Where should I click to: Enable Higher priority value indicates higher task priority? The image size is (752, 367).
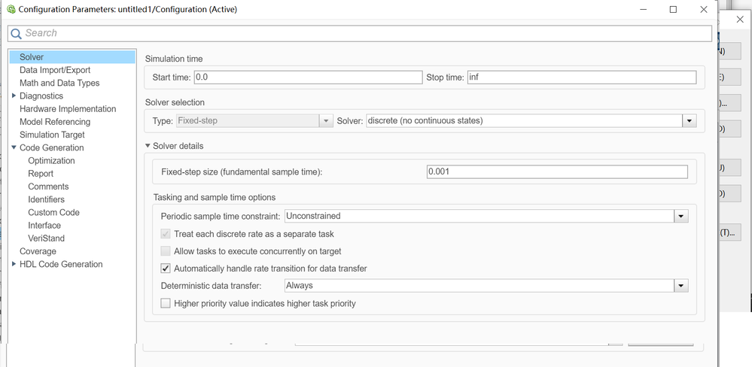tap(166, 304)
